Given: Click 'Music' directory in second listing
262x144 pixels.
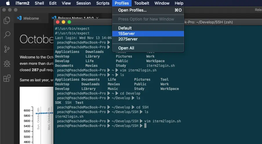Looking at the screenshot, I should tap(113, 89).
